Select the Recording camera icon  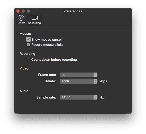[x=34, y=18]
